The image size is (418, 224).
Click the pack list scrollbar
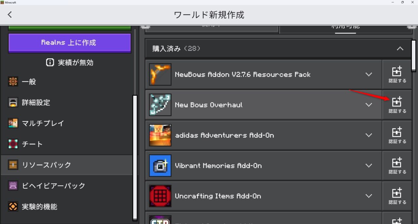click(x=413, y=55)
